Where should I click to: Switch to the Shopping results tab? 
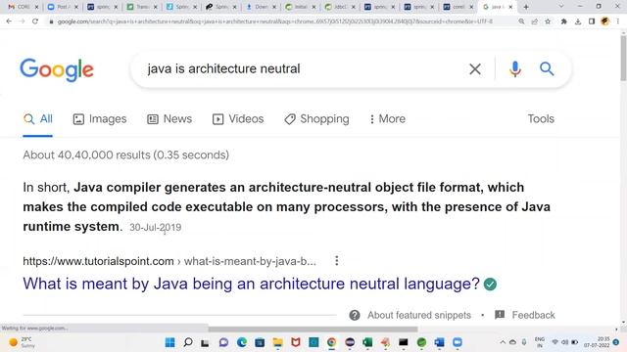[316, 119]
